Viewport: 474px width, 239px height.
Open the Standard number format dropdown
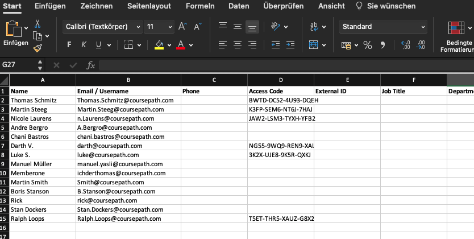383,27
